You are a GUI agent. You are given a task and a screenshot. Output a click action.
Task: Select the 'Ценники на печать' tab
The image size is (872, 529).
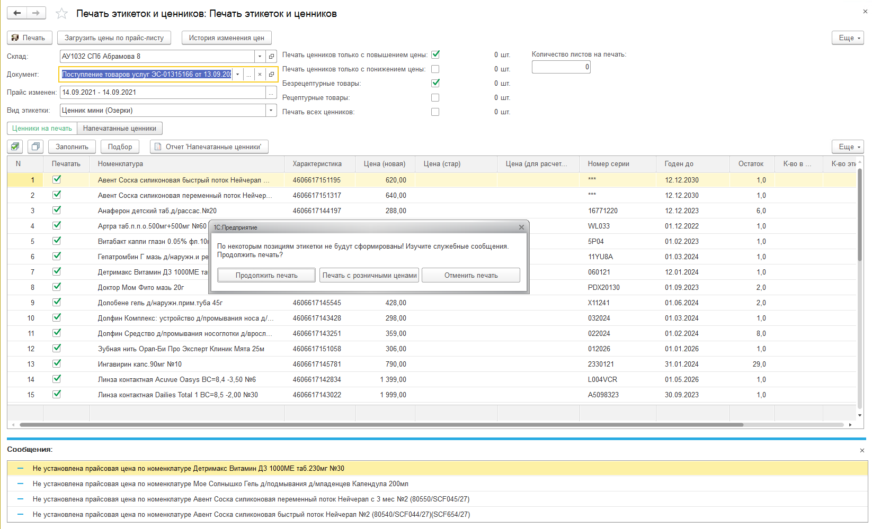point(42,129)
